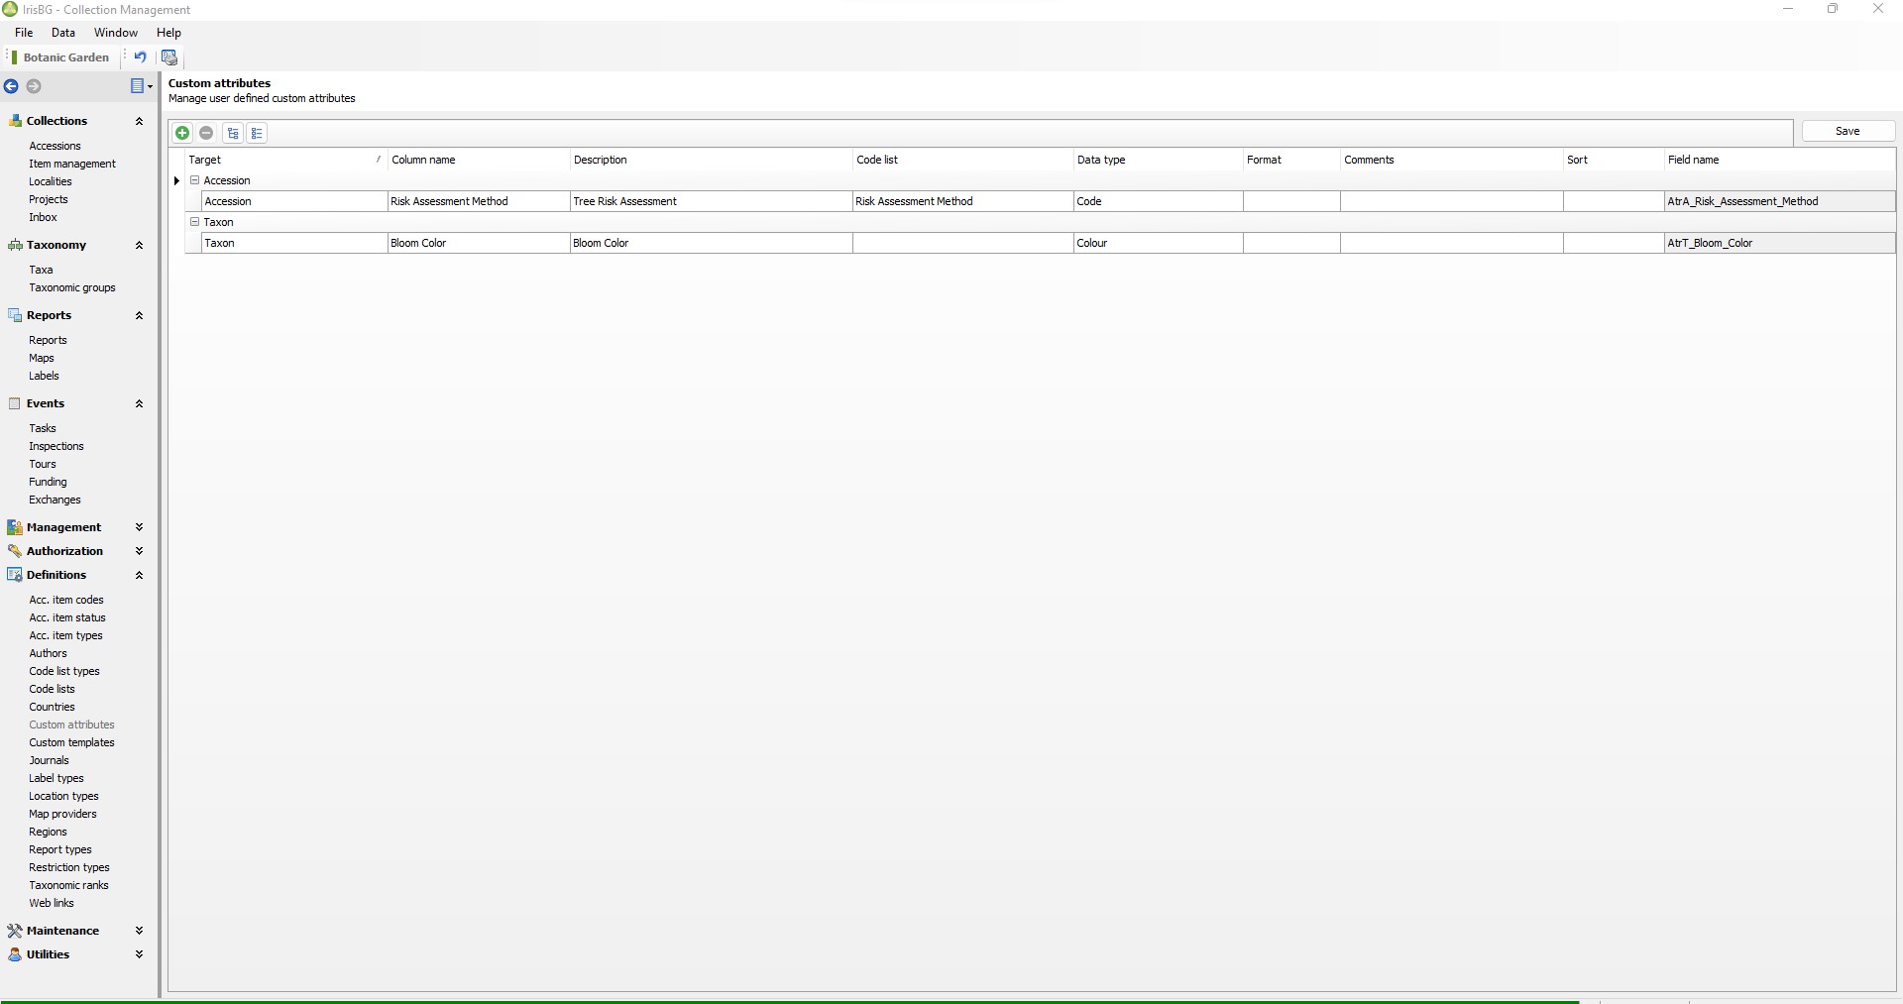Click the Authorization key icon
The image size is (1903, 1004).
coord(15,551)
